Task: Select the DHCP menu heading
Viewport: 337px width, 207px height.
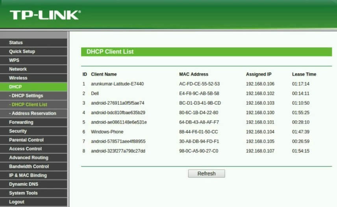Action: 33,87
